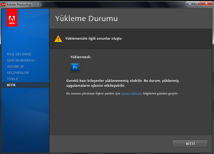Select the SEÇENEKLER step
The height and width of the screenshot is (154, 214).
click(x=18, y=73)
